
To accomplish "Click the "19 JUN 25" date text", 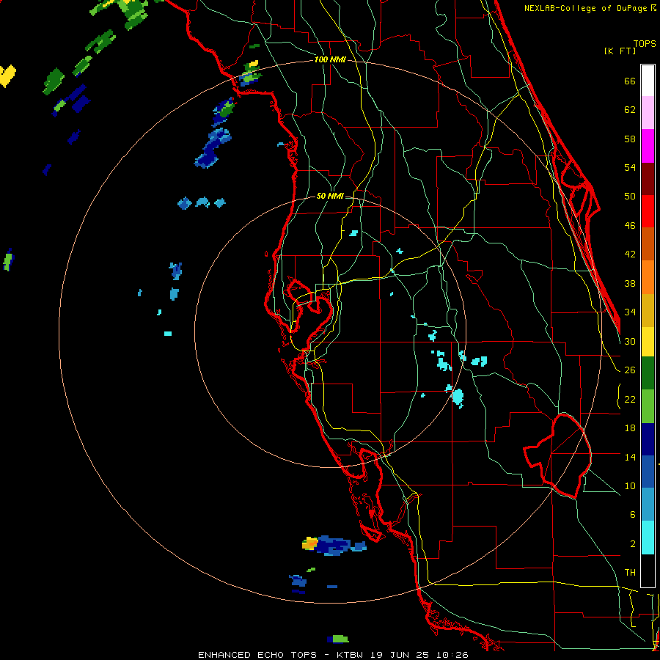I will tap(401, 655).
